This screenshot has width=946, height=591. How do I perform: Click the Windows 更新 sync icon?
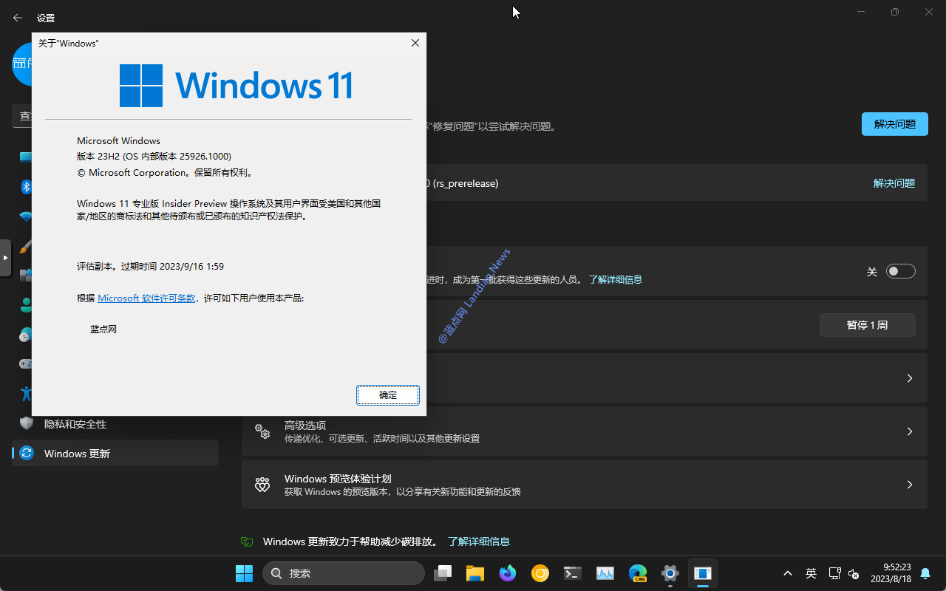27,454
